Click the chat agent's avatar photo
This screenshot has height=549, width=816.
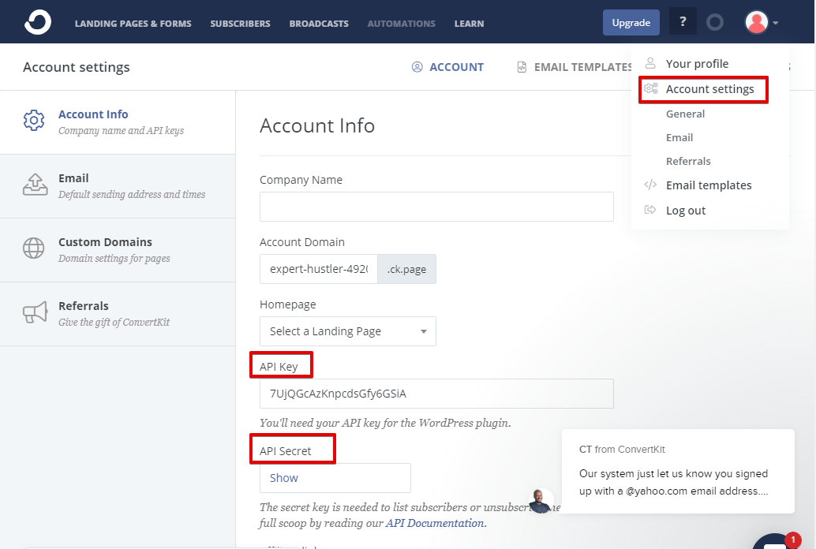[x=541, y=501]
